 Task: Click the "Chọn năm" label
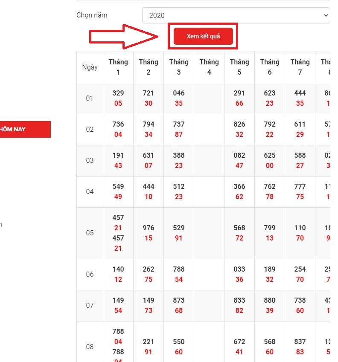[92, 15]
